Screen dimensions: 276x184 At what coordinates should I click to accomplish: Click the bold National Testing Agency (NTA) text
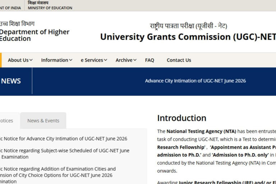pos(201,132)
